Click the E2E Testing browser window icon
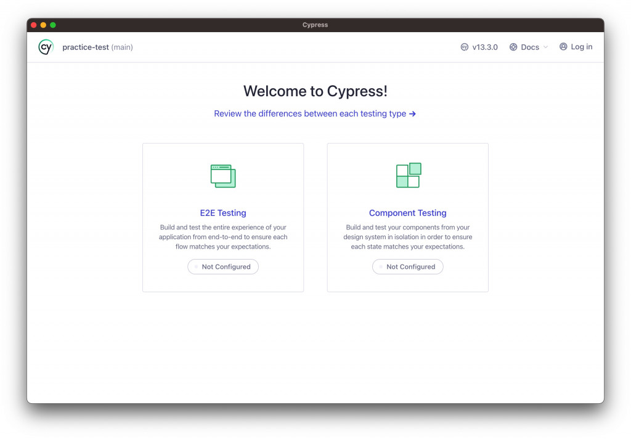 click(x=223, y=176)
